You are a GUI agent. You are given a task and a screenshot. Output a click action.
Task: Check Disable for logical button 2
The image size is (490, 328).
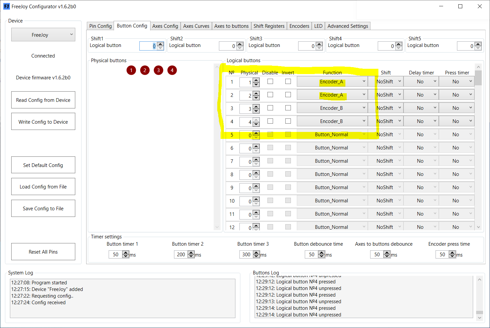point(270,94)
